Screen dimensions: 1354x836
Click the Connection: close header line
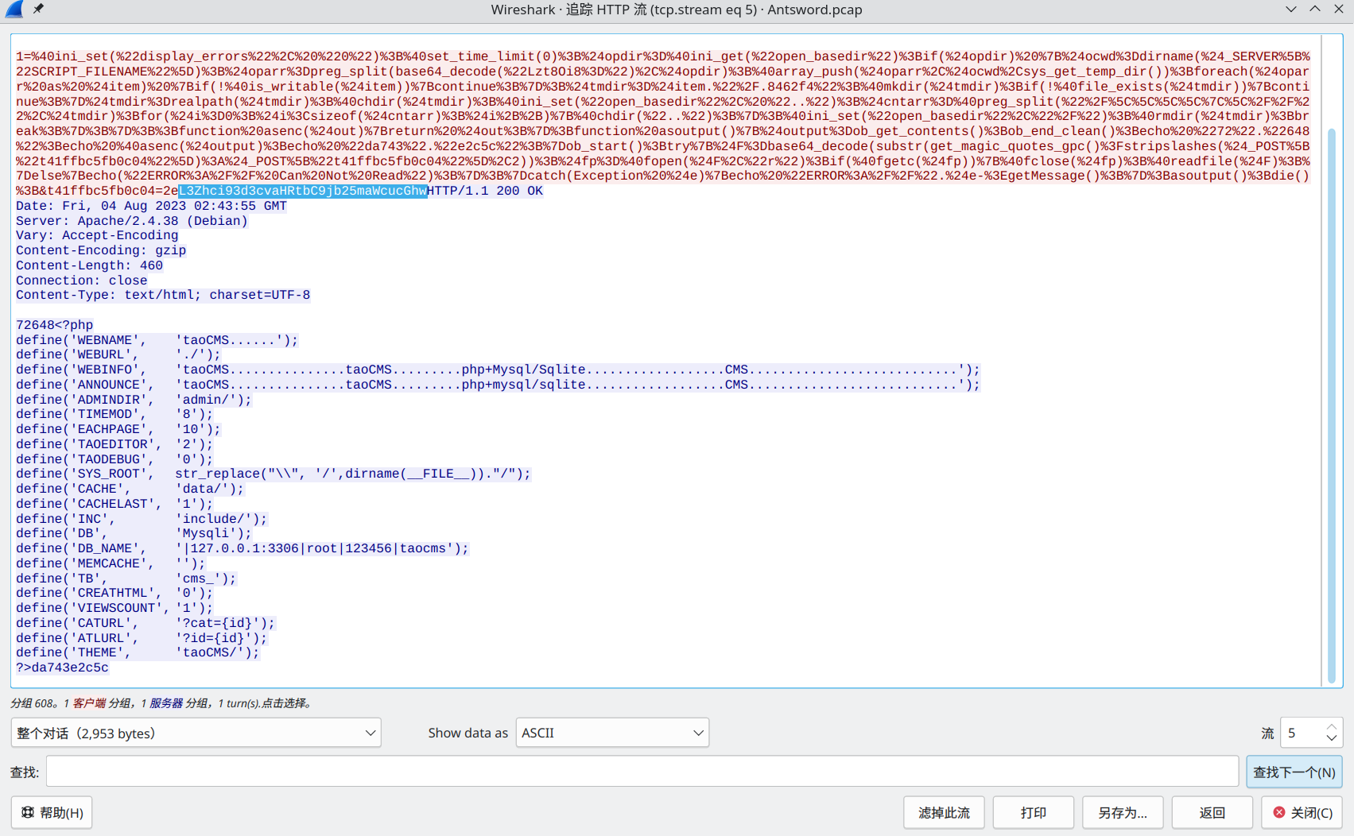[82, 281]
